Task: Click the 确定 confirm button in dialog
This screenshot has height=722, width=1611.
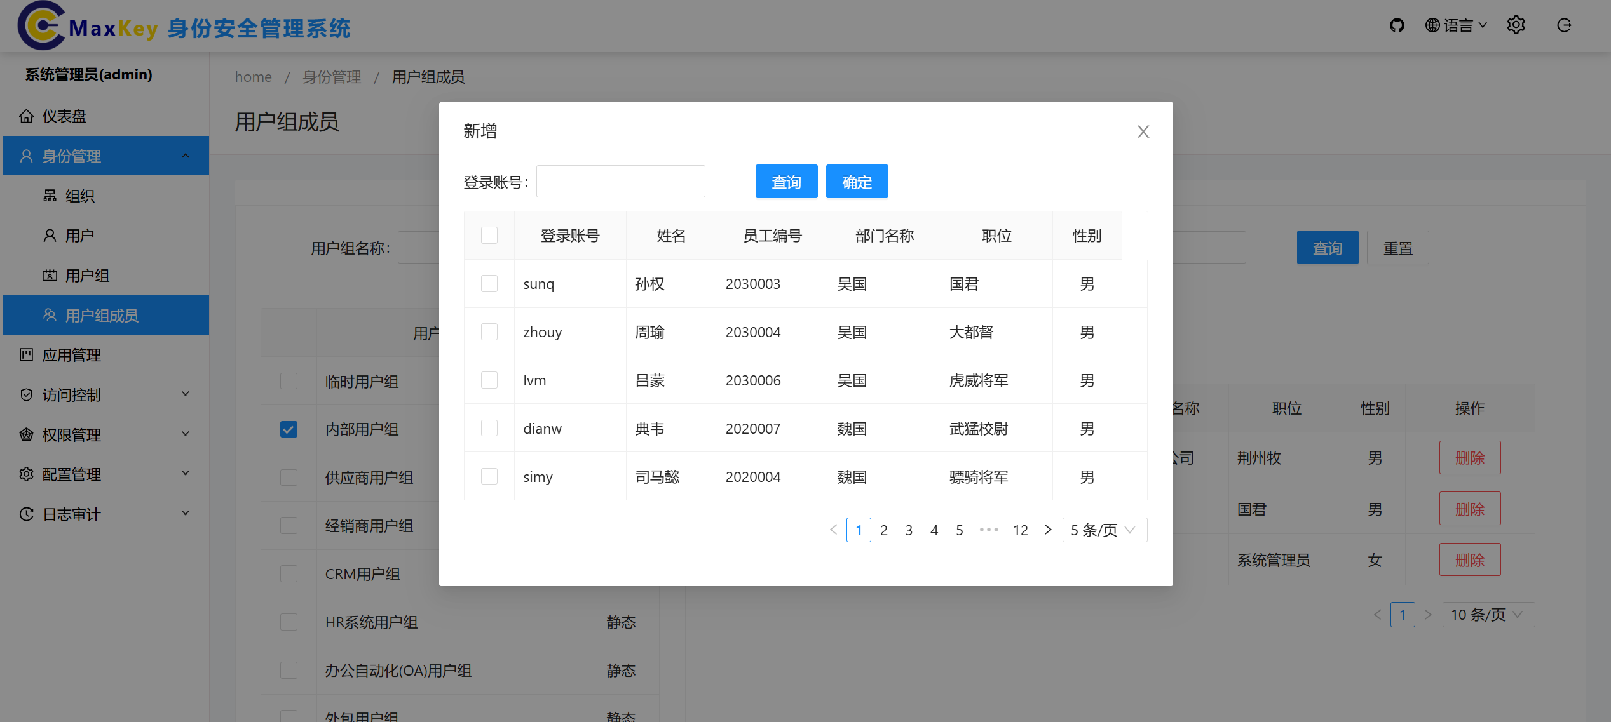Action: (x=857, y=181)
